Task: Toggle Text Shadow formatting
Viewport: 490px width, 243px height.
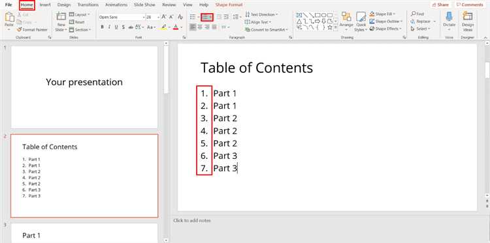Action: (123, 27)
